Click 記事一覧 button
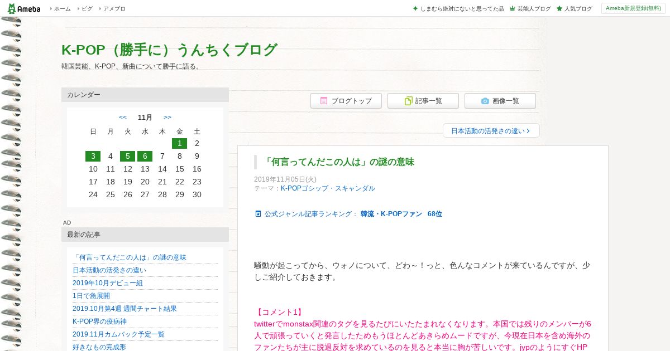Viewport: 670px width, 351px height. pos(423,101)
